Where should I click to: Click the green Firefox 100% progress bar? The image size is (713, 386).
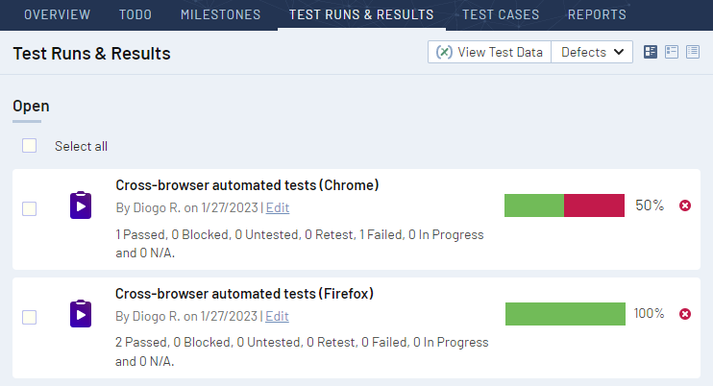[x=565, y=314]
